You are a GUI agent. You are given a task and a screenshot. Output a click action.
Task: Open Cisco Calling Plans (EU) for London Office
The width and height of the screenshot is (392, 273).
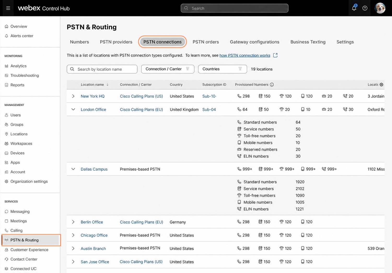tap(141, 109)
